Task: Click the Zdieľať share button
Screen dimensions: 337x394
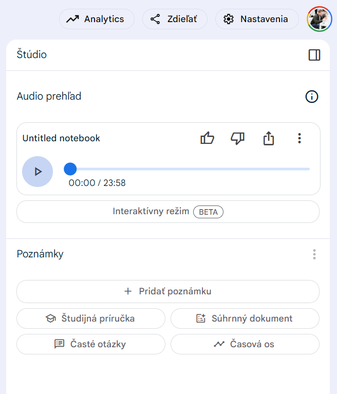Action: click(x=175, y=19)
